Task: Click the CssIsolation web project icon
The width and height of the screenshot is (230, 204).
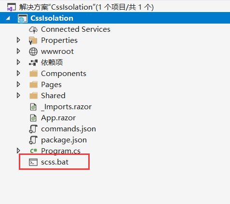Action: pos(23,18)
